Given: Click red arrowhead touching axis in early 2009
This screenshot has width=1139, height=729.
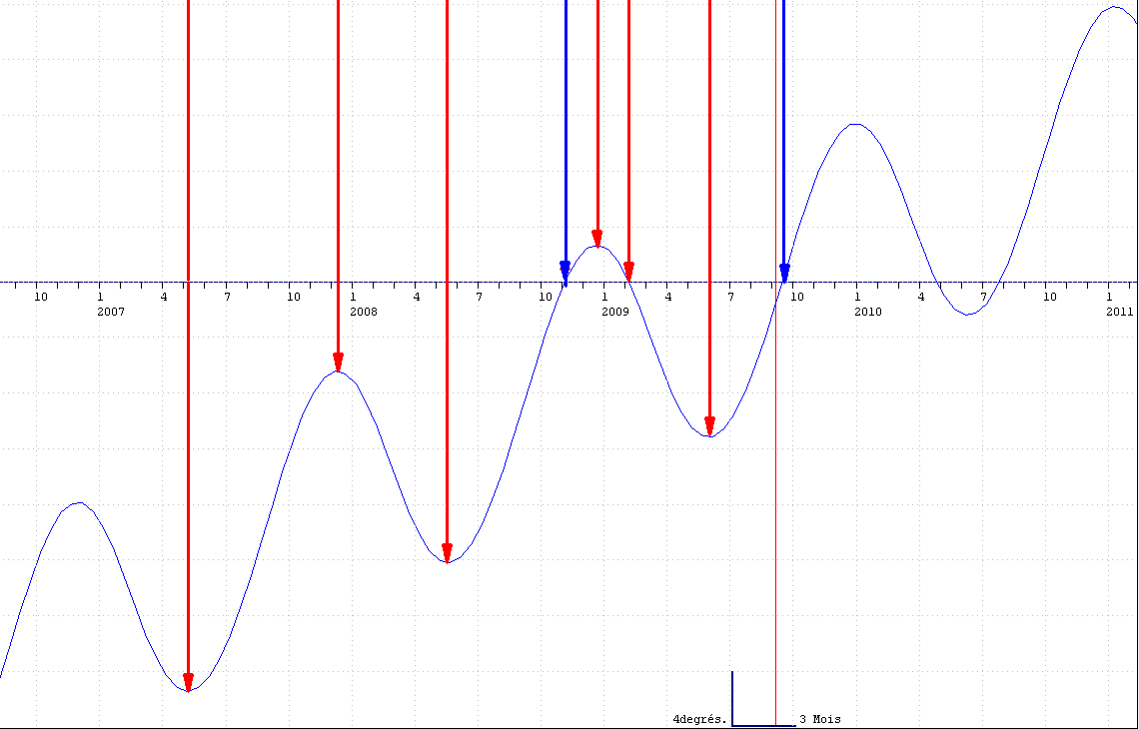Looking at the screenshot, I should tap(628, 271).
